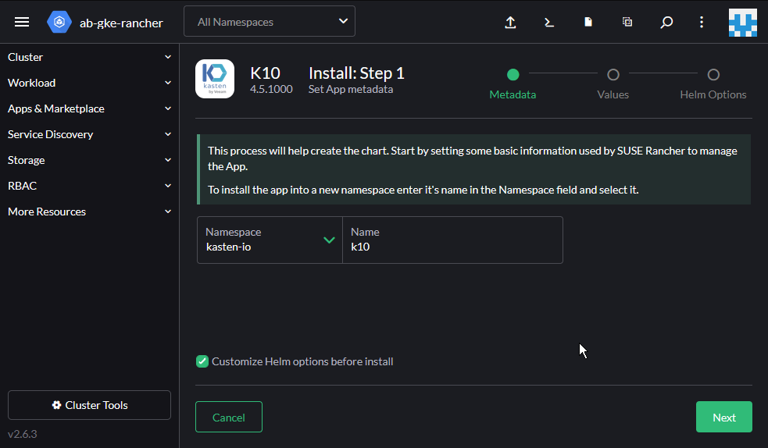
Task: Open the kubectl shell icon
Action: [549, 23]
